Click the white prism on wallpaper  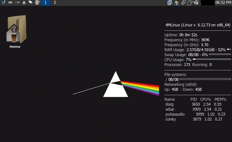pos(115,87)
